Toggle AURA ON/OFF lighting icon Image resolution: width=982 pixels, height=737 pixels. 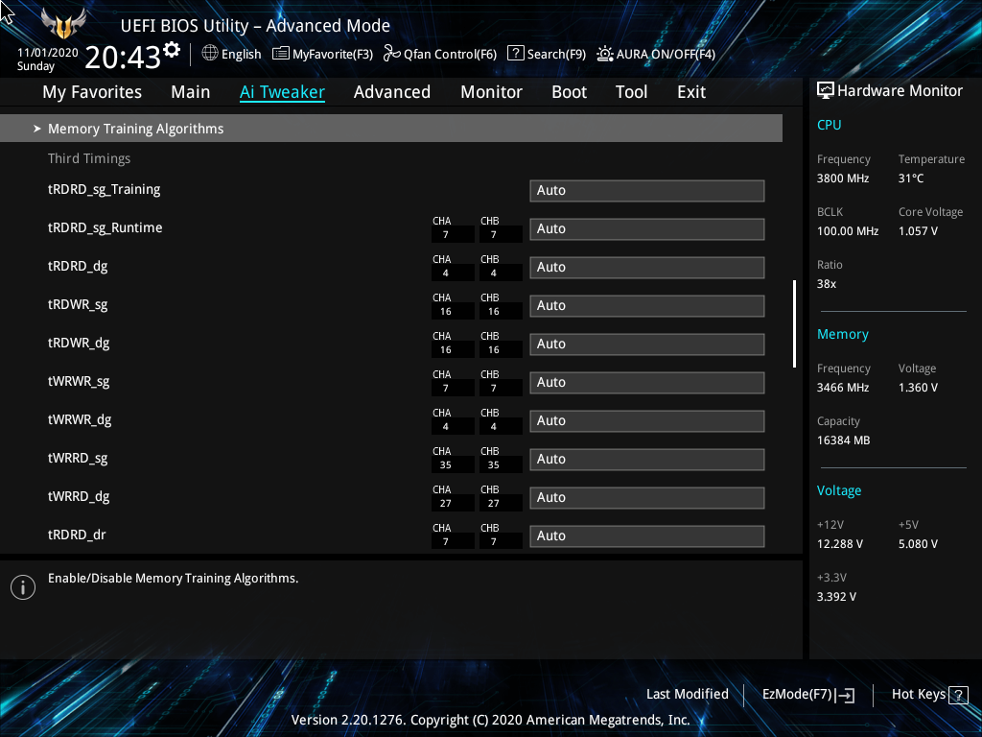[x=605, y=54]
